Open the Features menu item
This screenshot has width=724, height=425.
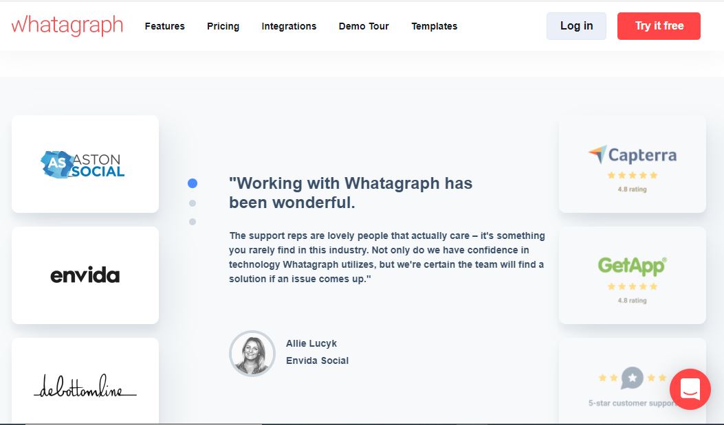tap(165, 26)
